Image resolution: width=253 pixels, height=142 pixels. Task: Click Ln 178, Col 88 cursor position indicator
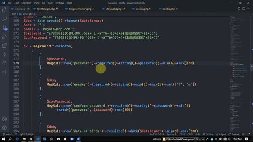157,134
